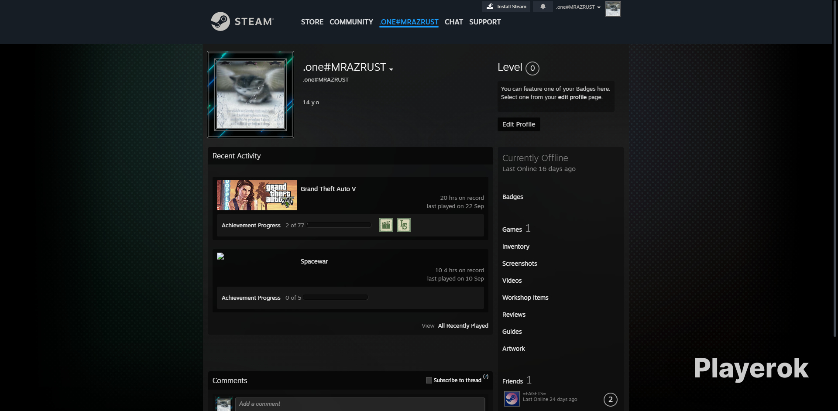Open the COMMUNITY menu
This screenshot has height=411, width=838.
point(351,22)
